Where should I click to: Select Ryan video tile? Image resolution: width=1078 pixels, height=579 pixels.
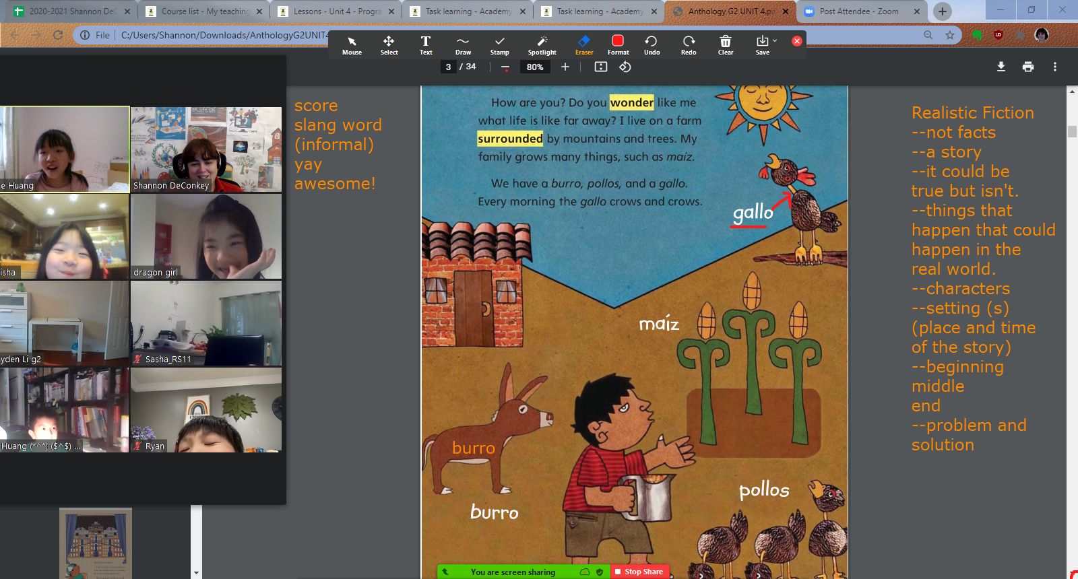click(206, 410)
